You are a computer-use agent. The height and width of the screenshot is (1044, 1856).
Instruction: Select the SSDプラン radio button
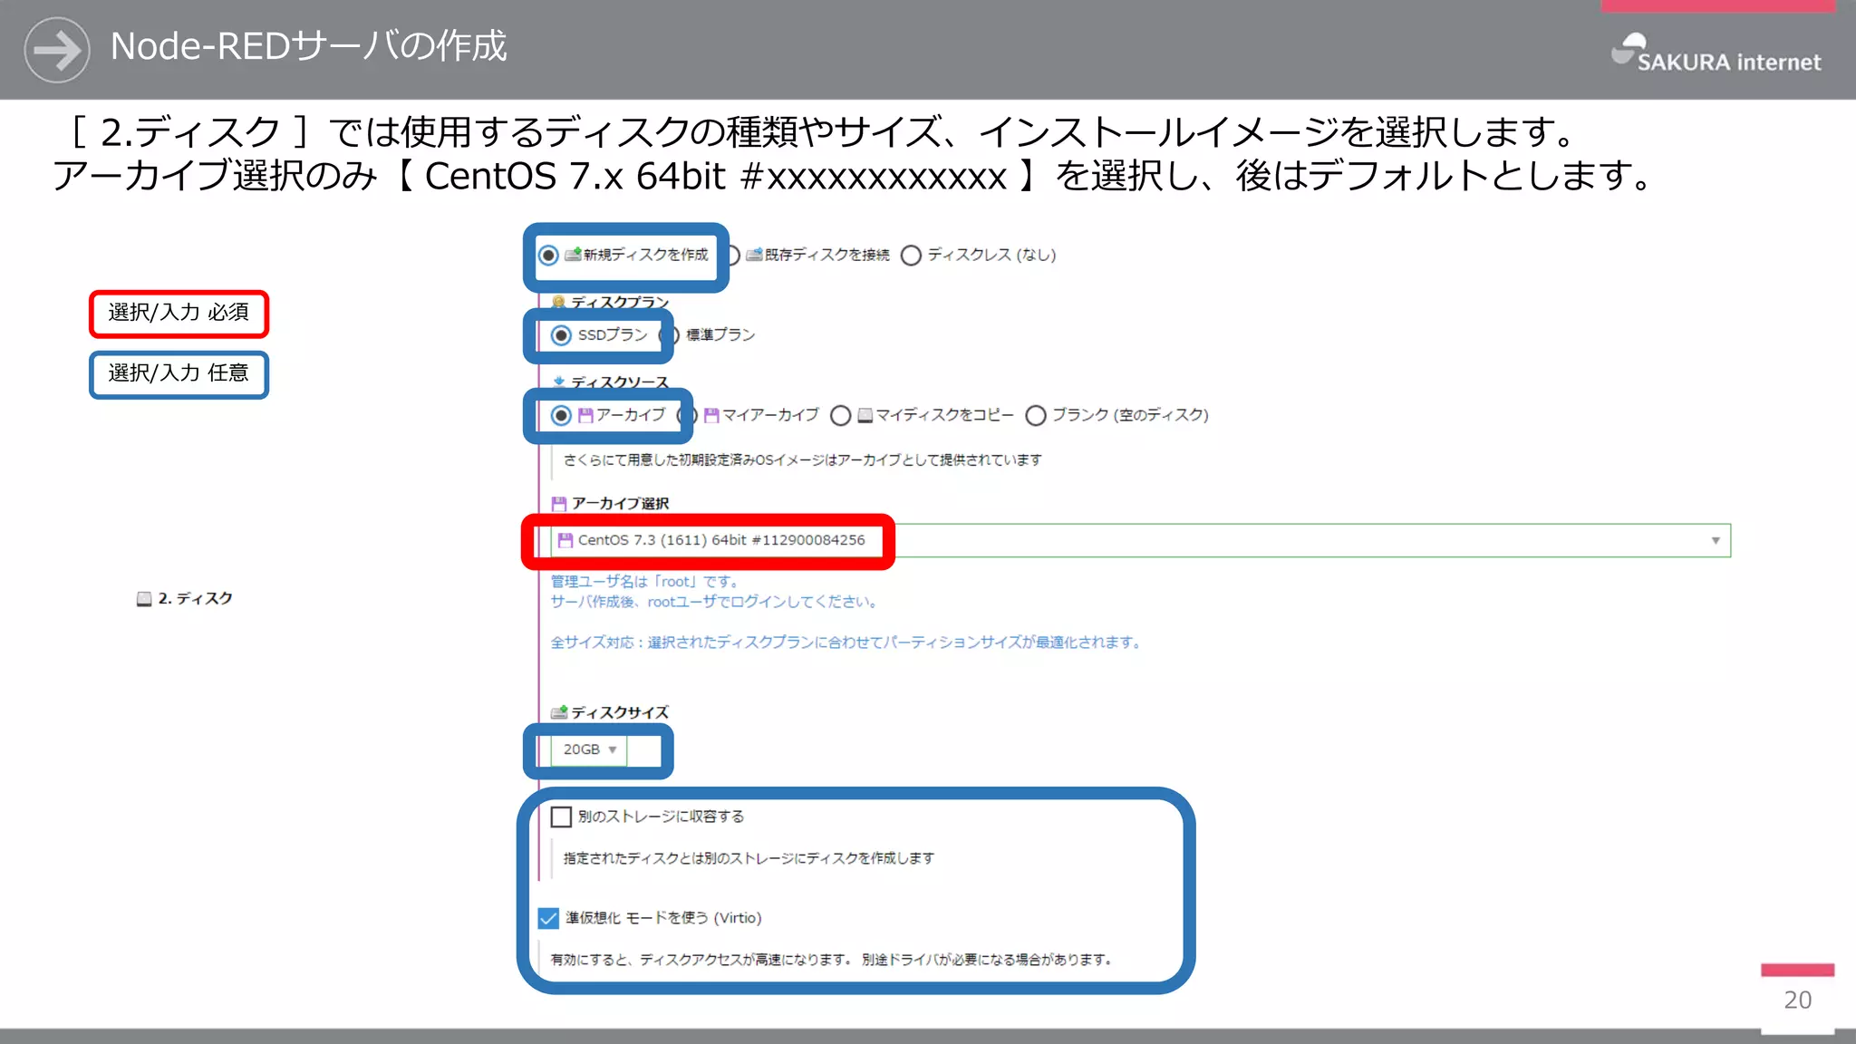(x=562, y=335)
